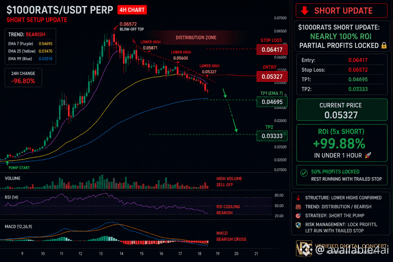Click the ROI (5x SHORT) heading
This screenshot has width=393, height=262.
341,131
